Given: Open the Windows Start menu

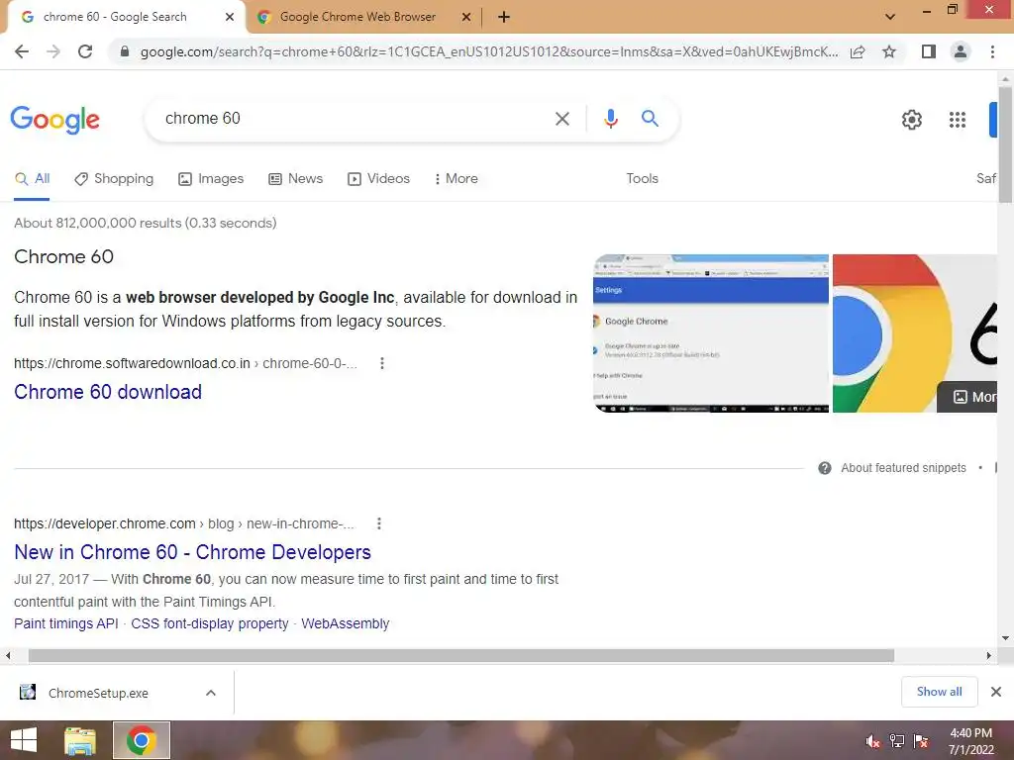Looking at the screenshot, I should coord(24,740).
